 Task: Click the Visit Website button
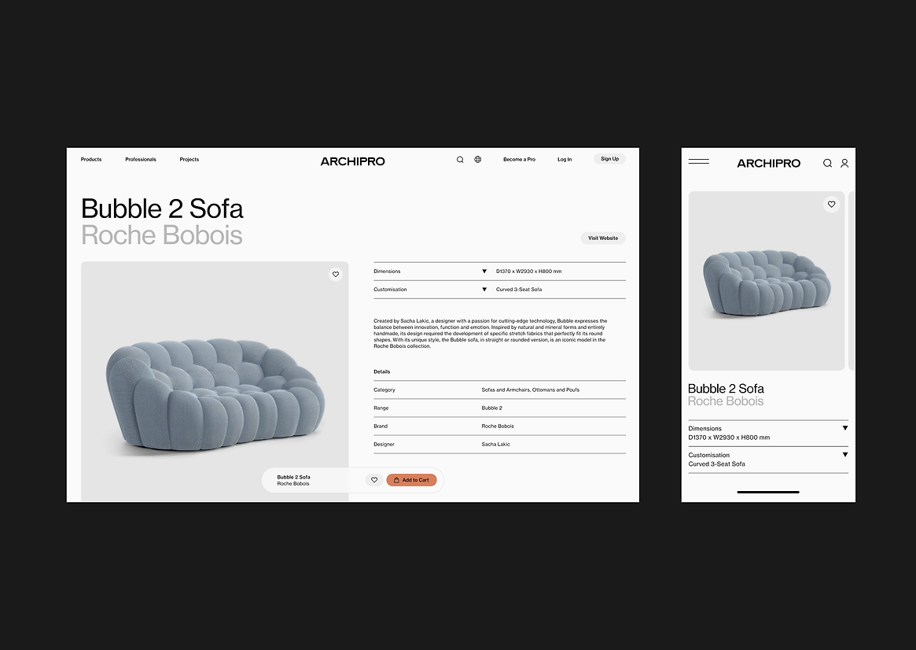(603, 238)
